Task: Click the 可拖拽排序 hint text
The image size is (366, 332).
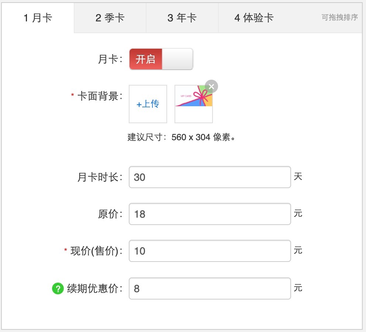Action: pos(339,17)
